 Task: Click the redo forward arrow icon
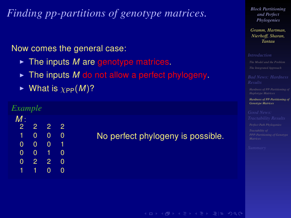241,213
